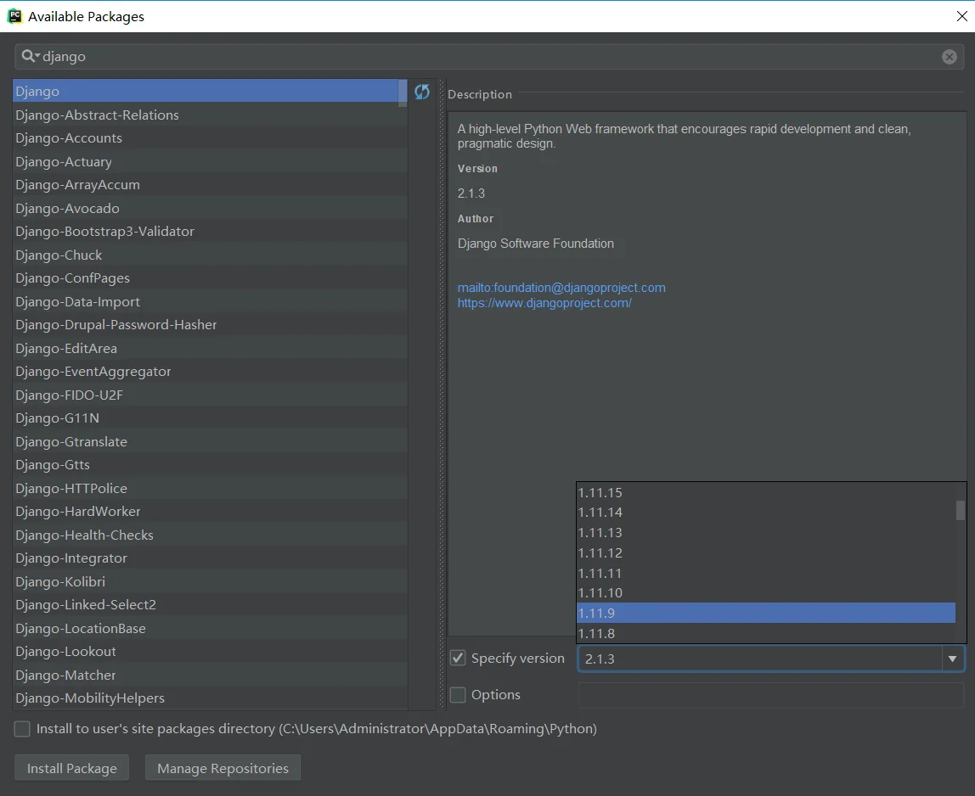Screen dimensions: 975x796
Task: Select Django-G11N package
Action: [x=210, y=418]
